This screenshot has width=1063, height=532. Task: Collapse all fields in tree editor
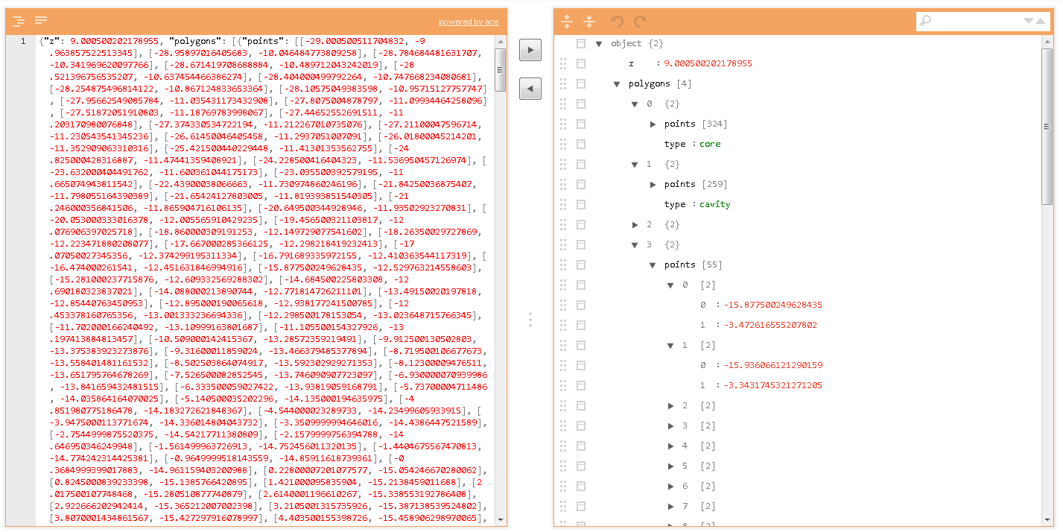pos(589,21)
